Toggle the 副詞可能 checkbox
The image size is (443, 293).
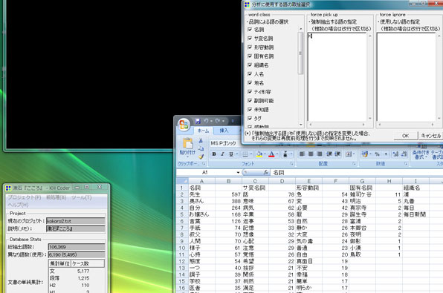(x=250, y=100)
